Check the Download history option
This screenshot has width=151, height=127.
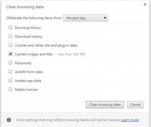tap(10, 36)
